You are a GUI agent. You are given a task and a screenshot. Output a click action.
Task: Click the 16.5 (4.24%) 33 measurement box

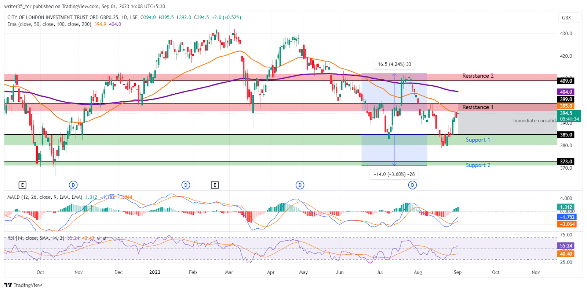click(x=394, y=64)
